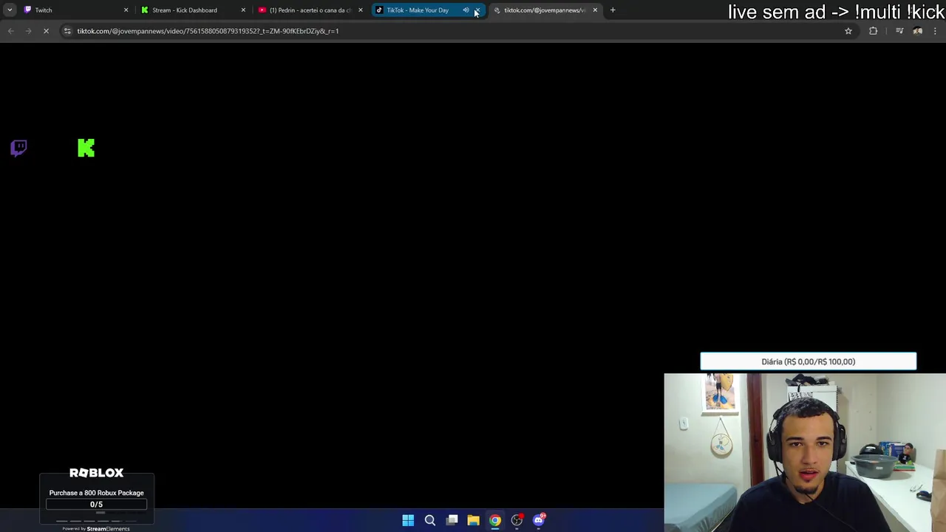This screenshot has height=532, width=946.
Task: Select the tiktok.com/@jovempannews tab
Action: pos(544,10)
